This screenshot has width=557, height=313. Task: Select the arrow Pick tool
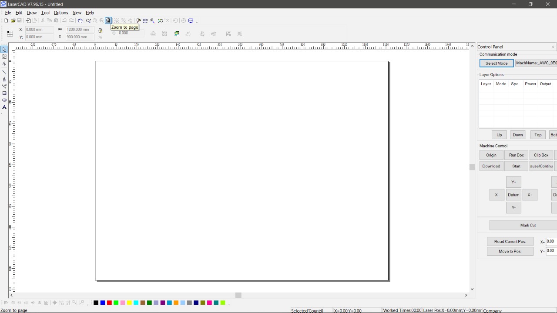pyautogui.click(x=4, y=50)
